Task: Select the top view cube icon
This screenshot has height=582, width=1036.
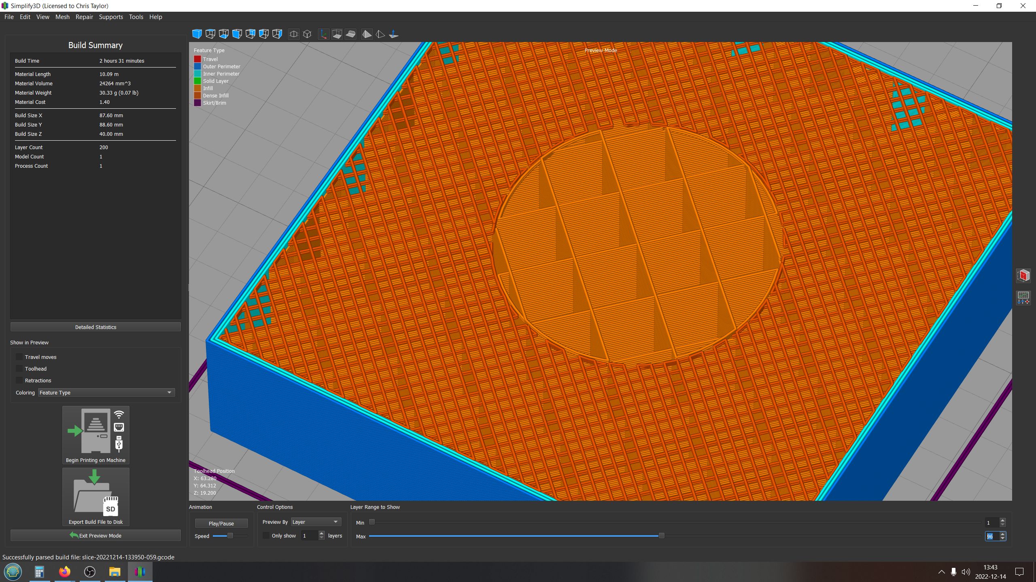Action: [210, 34]
